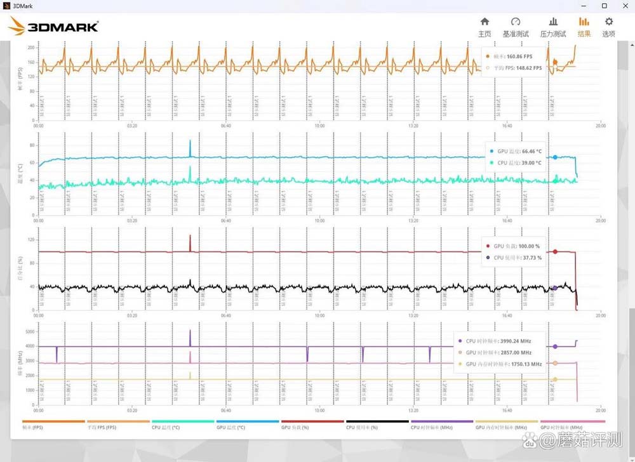Toggle the CPU 使用率 (%) legend series
Screen dimensions: 635x462
click(x=377, y=425)
